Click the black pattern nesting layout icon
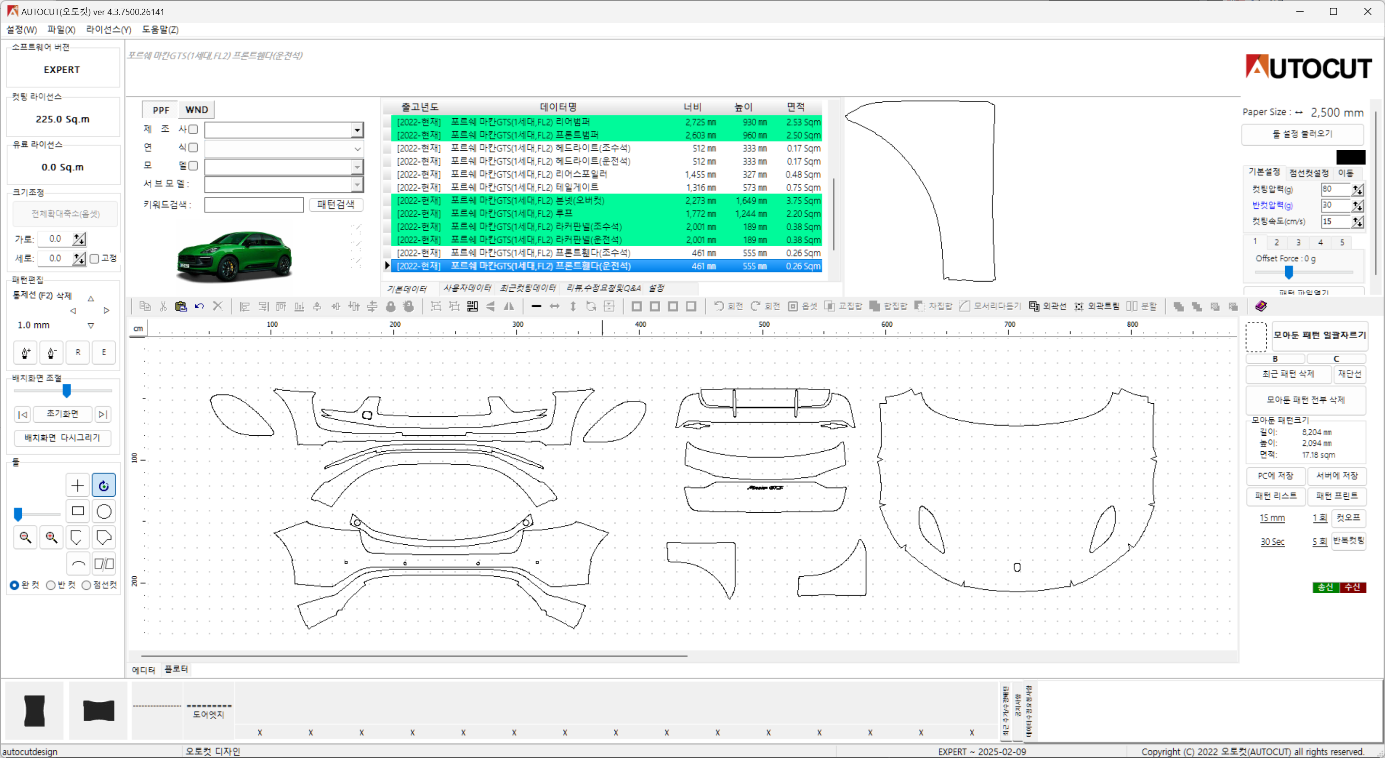The height and width of the screenshot is (758, 1385). [x=473, y=306]
